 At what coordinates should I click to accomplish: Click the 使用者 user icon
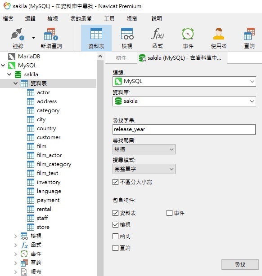tap(219, 34)
